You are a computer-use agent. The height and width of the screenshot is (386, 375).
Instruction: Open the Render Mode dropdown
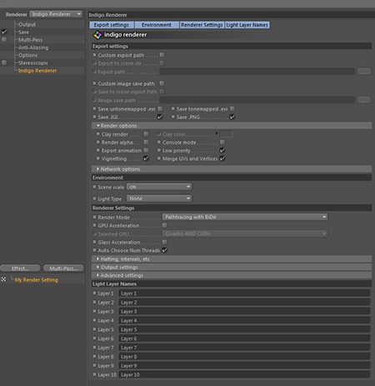(245, 217)
